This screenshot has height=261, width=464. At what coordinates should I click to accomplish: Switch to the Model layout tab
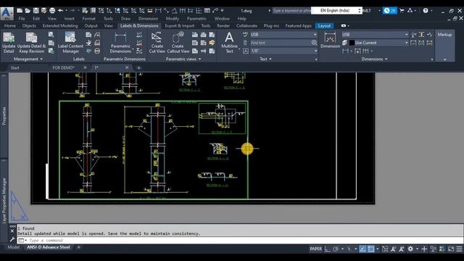(14, 247)
